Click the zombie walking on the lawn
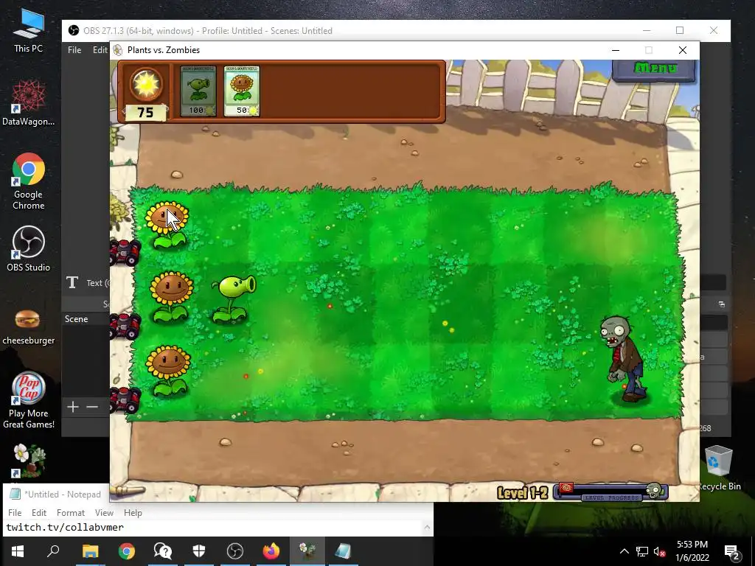This screenshot has width=755, height=566. pyautogui.click(x=624, y=359)
